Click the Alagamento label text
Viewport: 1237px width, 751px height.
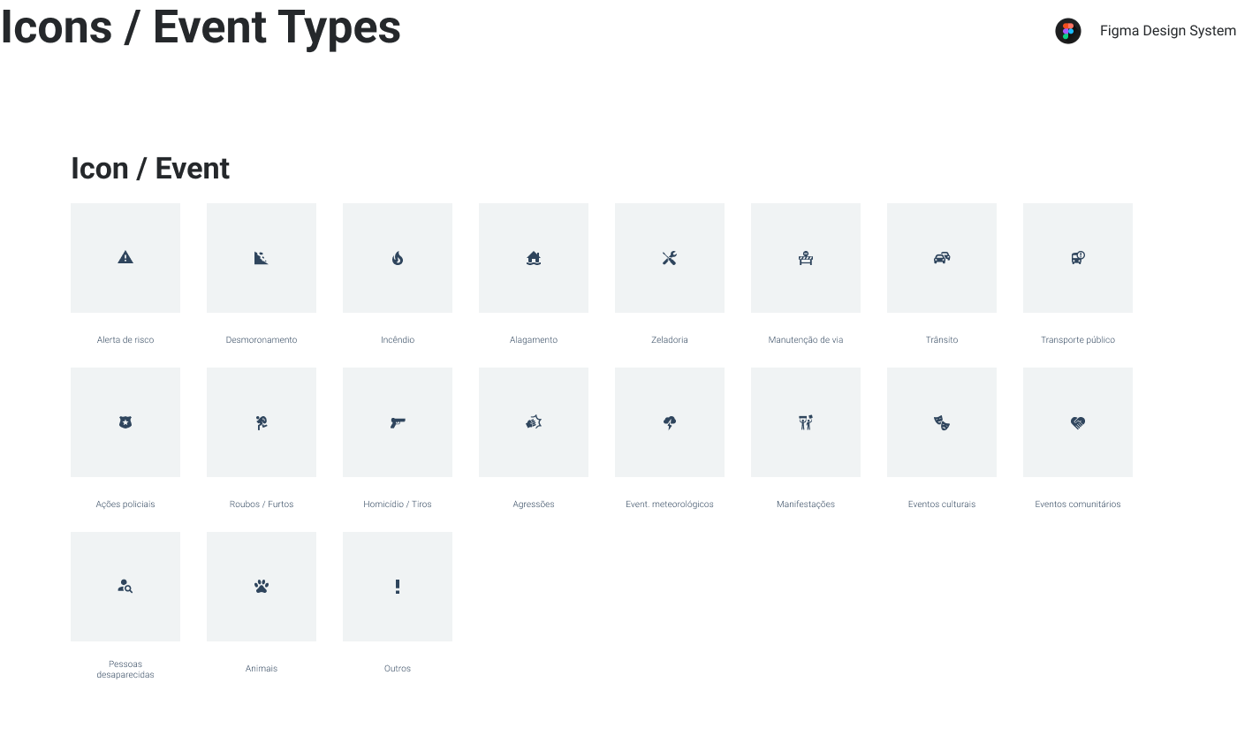(534, 340)
